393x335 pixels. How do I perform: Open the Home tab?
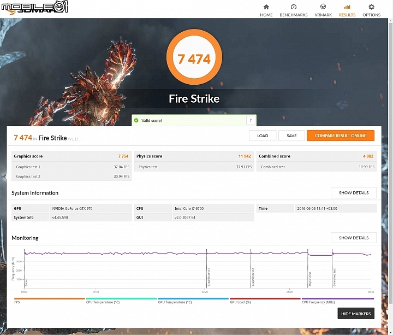(x=266, y=10)
